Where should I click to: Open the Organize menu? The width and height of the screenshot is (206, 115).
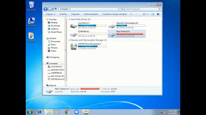click(x=51, y=14)
